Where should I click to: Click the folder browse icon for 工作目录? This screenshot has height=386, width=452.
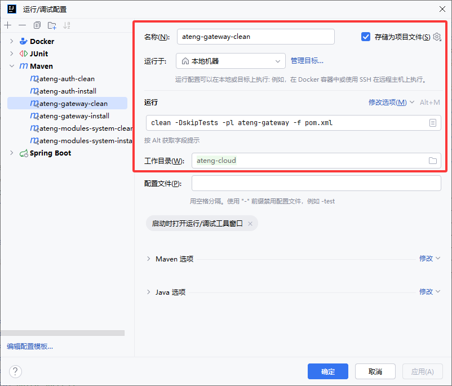coord(433,161)
